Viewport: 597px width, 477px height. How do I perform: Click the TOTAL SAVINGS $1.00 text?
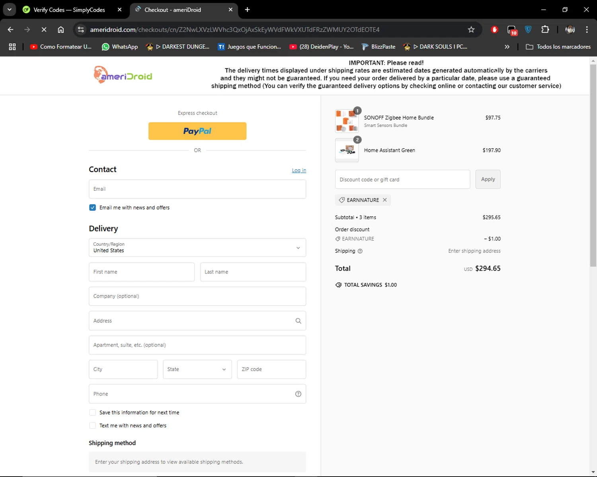click(371, 285)
